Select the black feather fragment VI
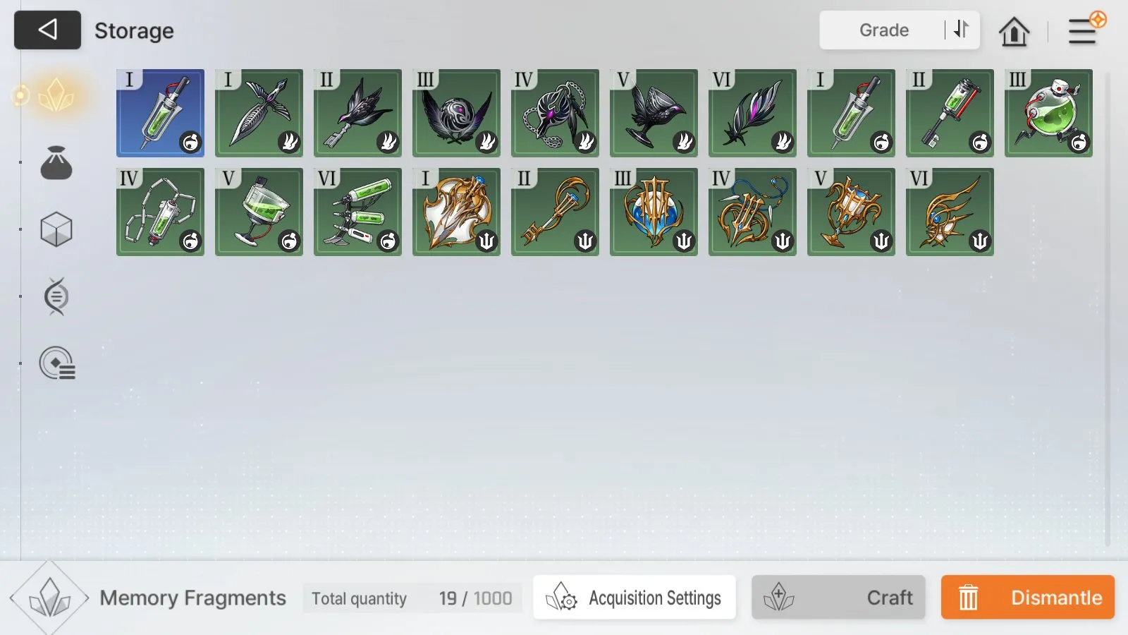This screenshot has width=1128, height=635. click(752, 113)
